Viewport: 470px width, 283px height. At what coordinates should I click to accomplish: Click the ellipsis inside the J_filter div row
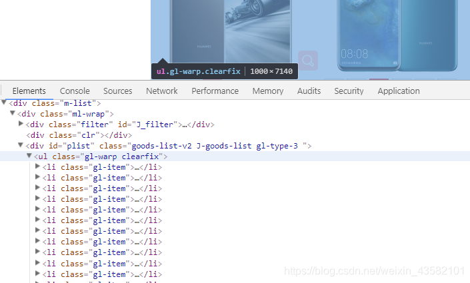coord(185,125)
